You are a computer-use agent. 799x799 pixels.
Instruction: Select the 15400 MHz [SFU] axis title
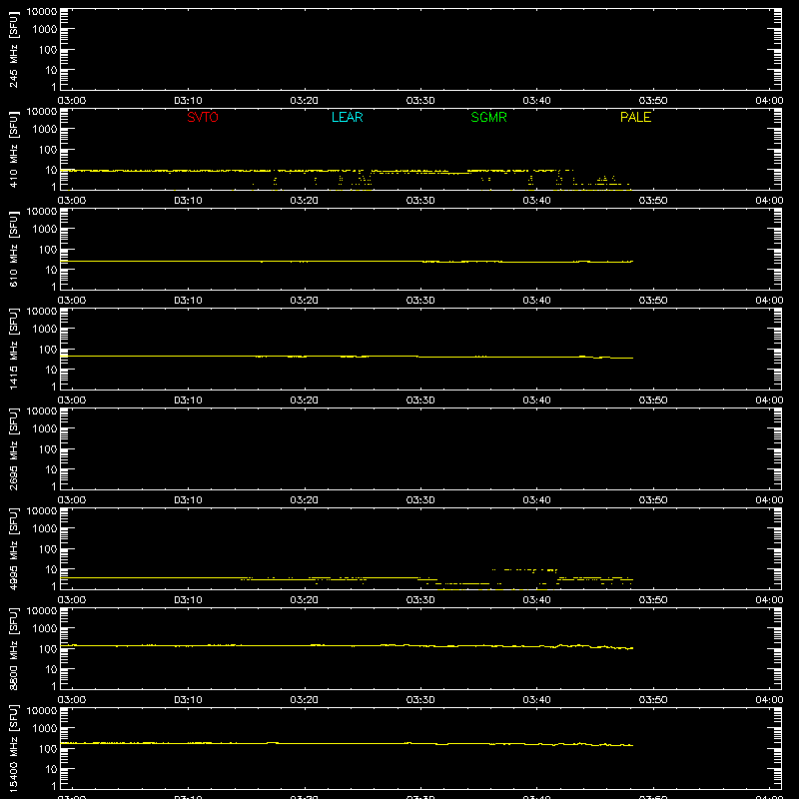pos(13,749)
